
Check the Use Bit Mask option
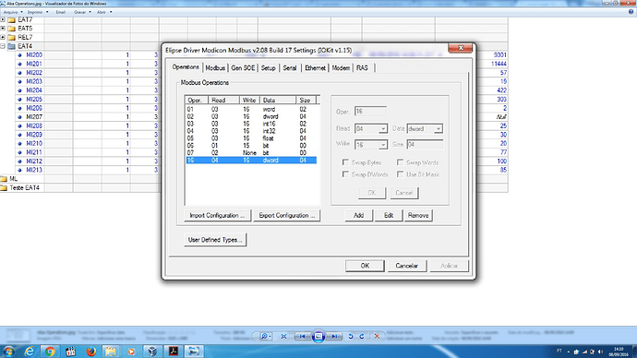pos(400,174)
